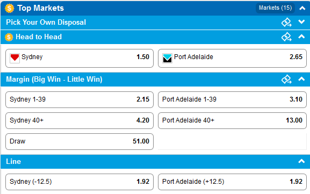Select Port Adelaide head to head at 2.65
This screenshot has width=310, height=194.
tap(232, 59)
